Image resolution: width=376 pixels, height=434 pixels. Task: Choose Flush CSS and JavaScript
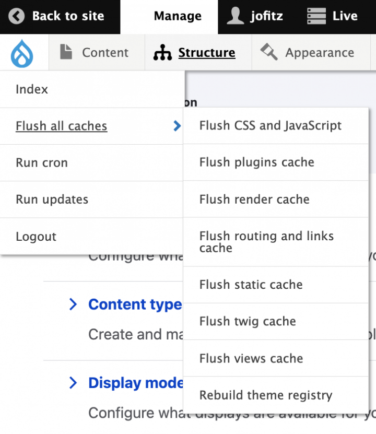point(270,126)
